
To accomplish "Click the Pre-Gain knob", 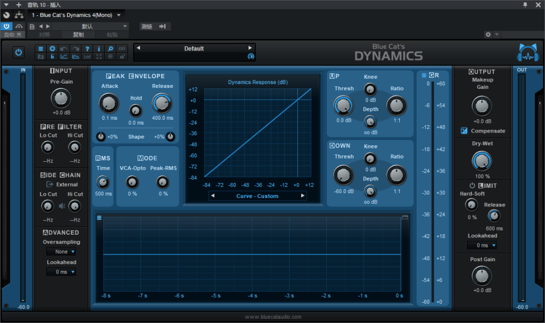I will click(x=61, y=98).
